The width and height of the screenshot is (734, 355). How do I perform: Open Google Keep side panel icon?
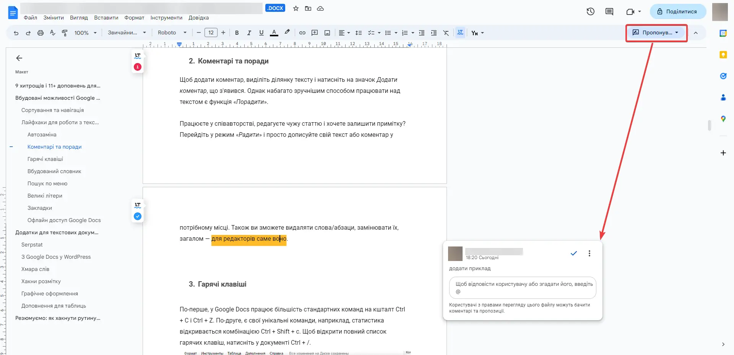pyautogui.click(x=723, y=55)
